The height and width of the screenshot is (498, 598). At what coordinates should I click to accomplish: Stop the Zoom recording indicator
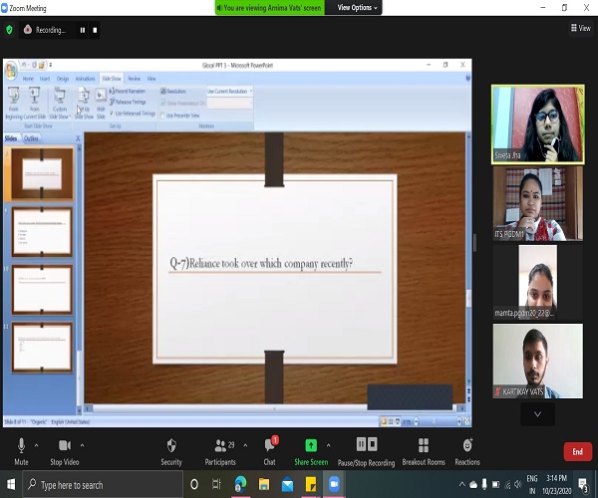tap(95, 30)
